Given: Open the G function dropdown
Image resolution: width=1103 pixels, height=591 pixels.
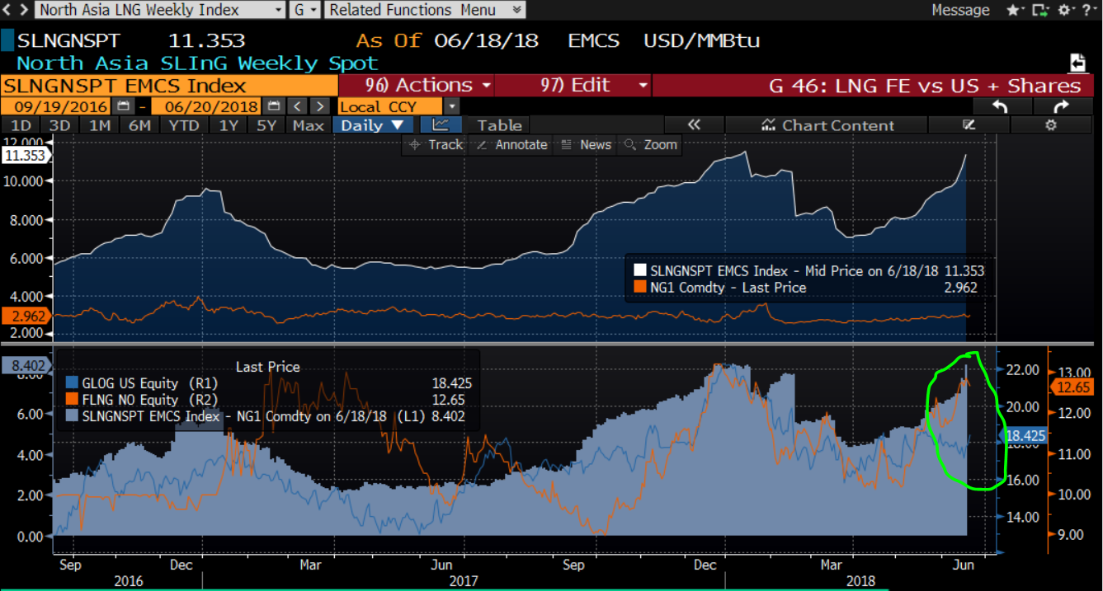Looking at the screenshot, I should click(x=304, y=10).
